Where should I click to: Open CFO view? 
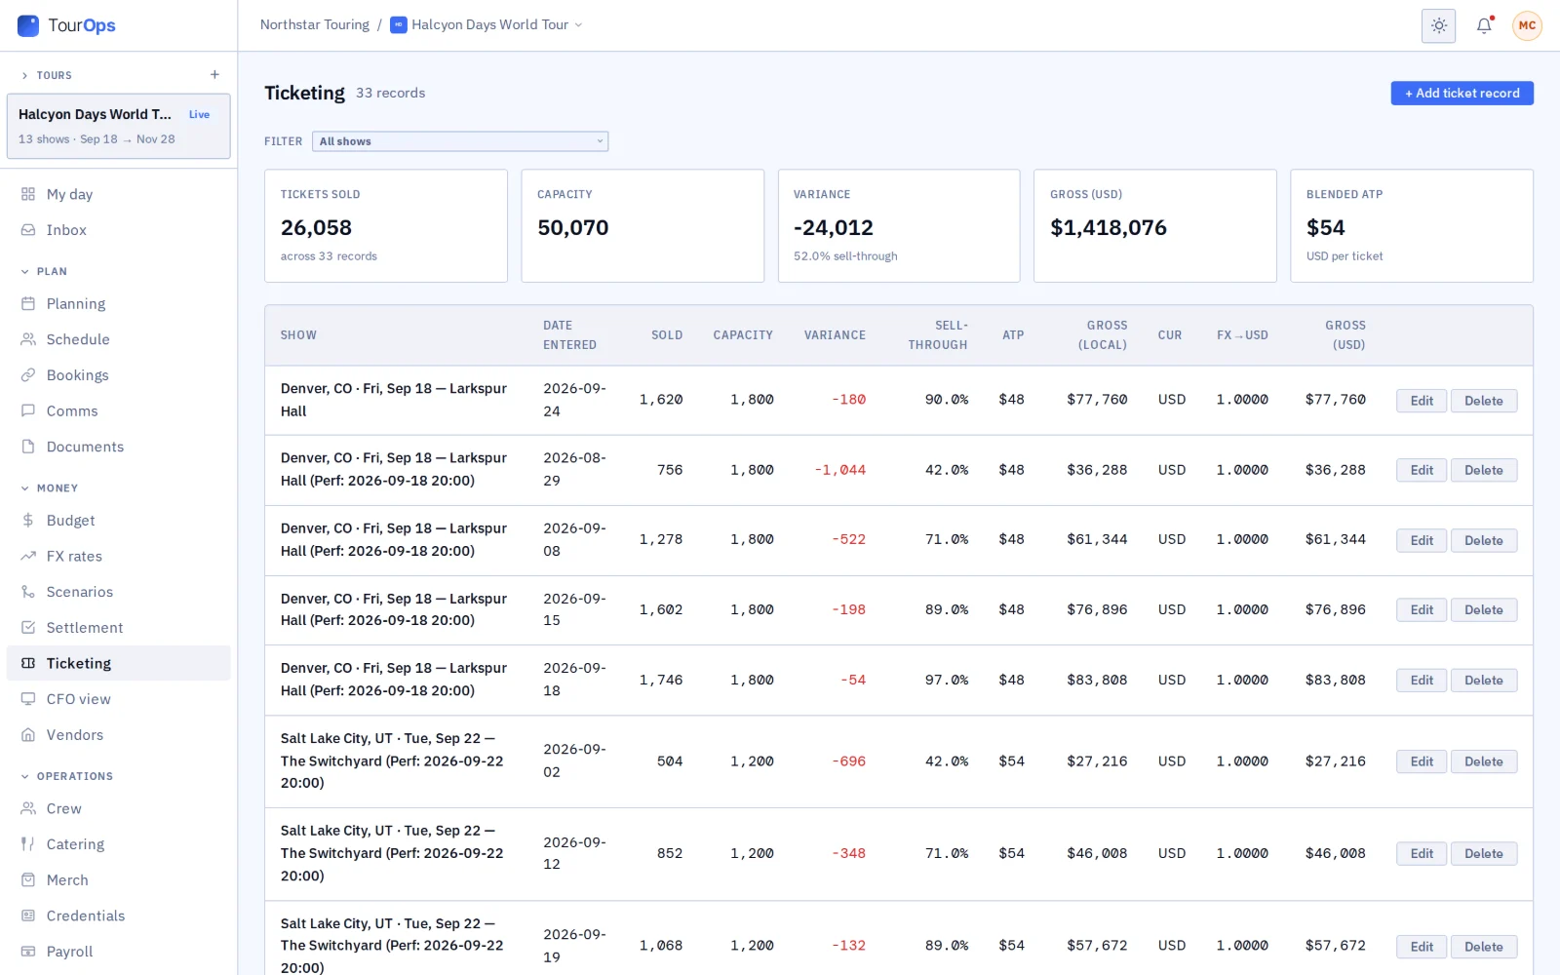pos(119,699)
